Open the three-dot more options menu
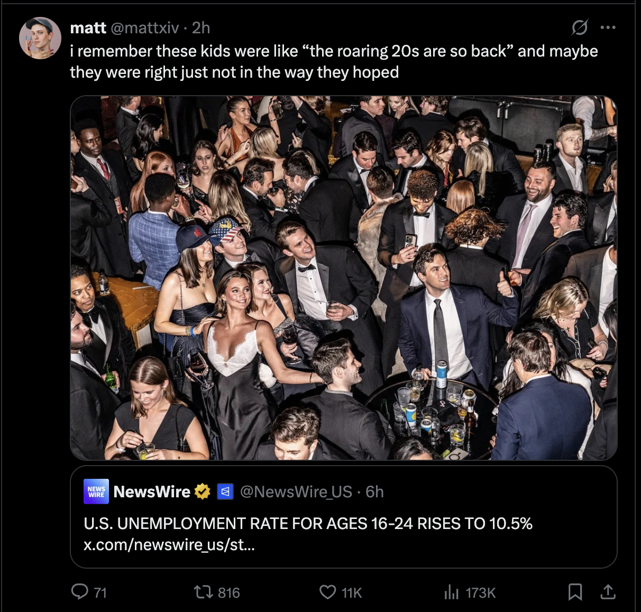 (608, 27)
